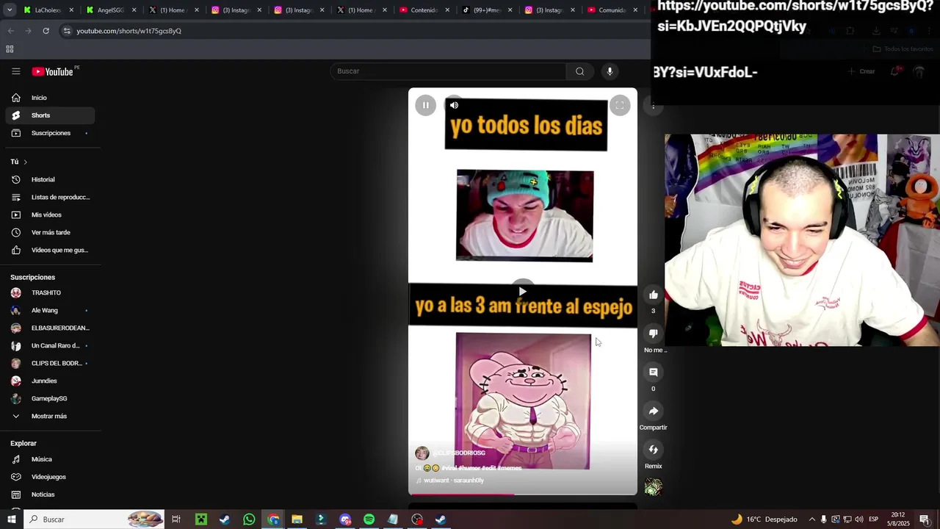
Task: Open the Short's comments
Action: (653, 373)
